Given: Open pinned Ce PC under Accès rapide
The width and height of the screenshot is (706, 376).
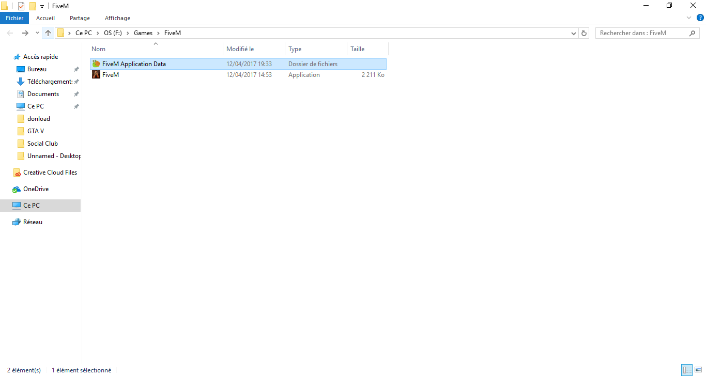Looking at the screenshot, I should click(36, 106).
